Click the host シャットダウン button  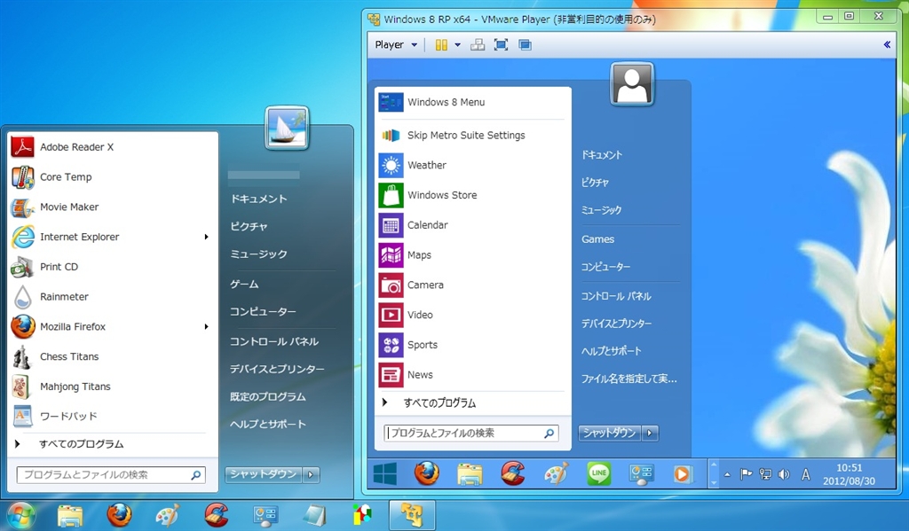[263, 474]
